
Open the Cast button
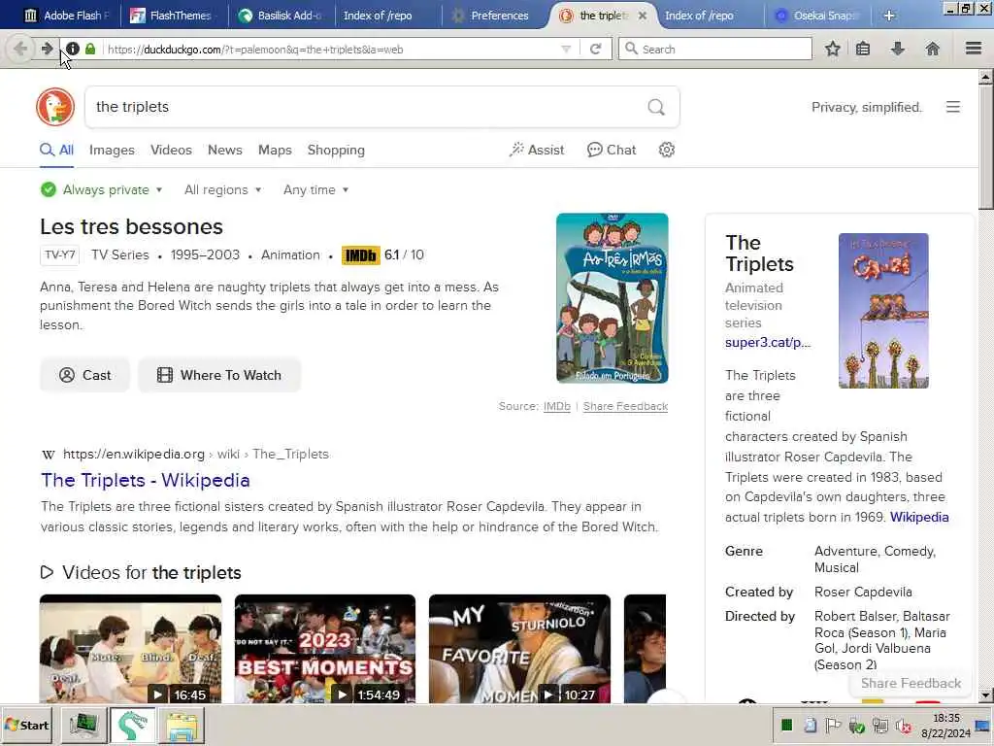[x=85, y=375]
